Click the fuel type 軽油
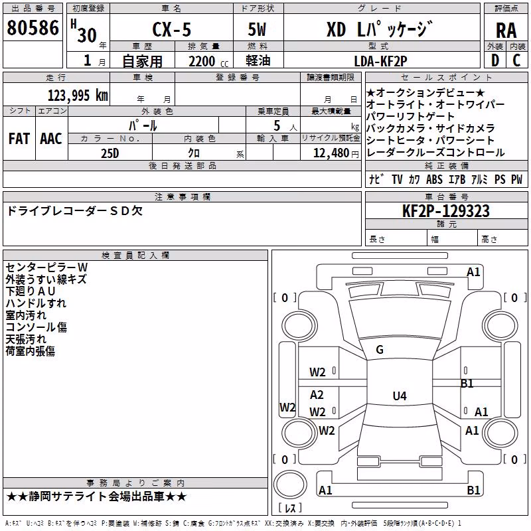The width and height of the screenshot is (531, 531). point(258,60)
